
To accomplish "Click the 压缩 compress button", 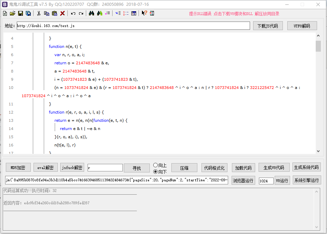I will (x=184, y=168).
